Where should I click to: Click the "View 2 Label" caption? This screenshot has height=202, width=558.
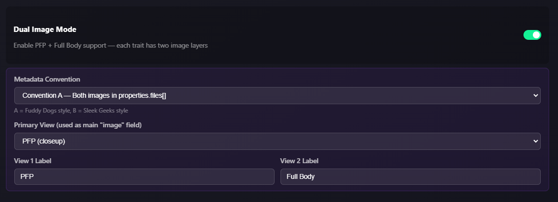299,161
